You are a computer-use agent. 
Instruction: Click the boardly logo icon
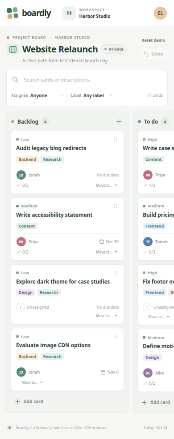12,13
